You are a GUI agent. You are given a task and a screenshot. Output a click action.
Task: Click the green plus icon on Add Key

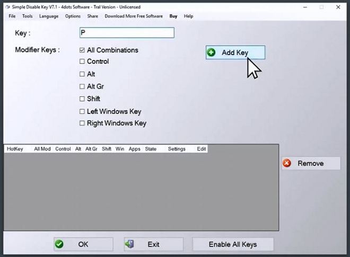pyautogui.click(x=211, y=52)
